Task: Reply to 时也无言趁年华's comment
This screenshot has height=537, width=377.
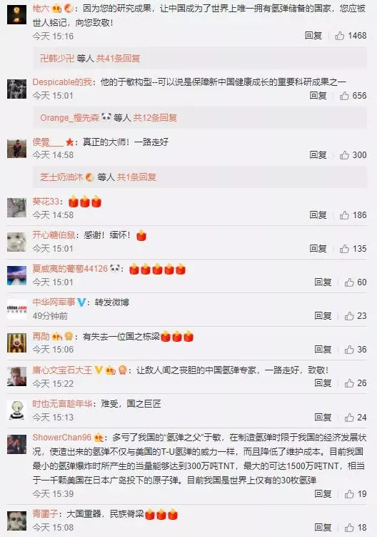Action: pos(323,417)
